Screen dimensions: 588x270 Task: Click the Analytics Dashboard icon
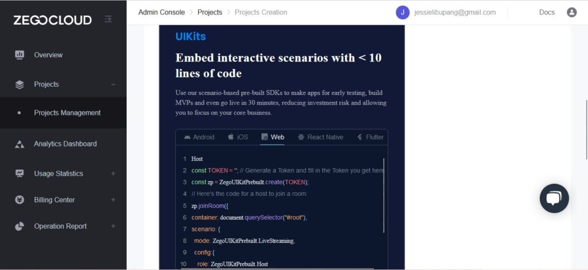click(20, 144)
